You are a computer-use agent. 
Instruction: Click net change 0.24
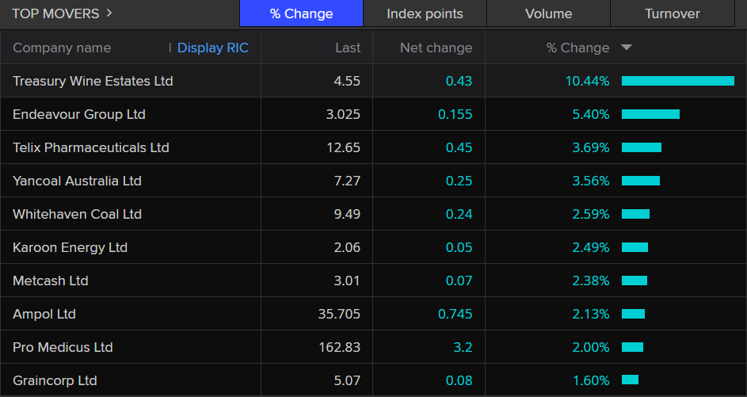point(459,214)
